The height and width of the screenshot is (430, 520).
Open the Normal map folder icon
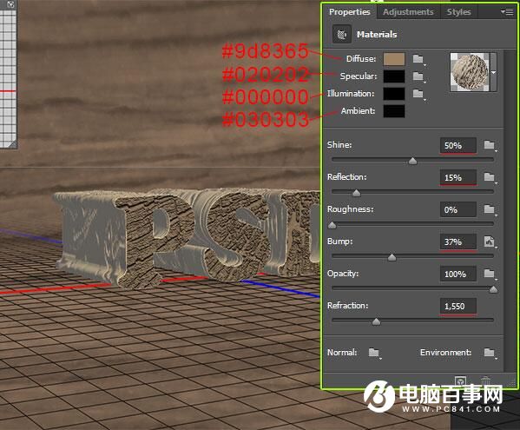click(374, 353)
